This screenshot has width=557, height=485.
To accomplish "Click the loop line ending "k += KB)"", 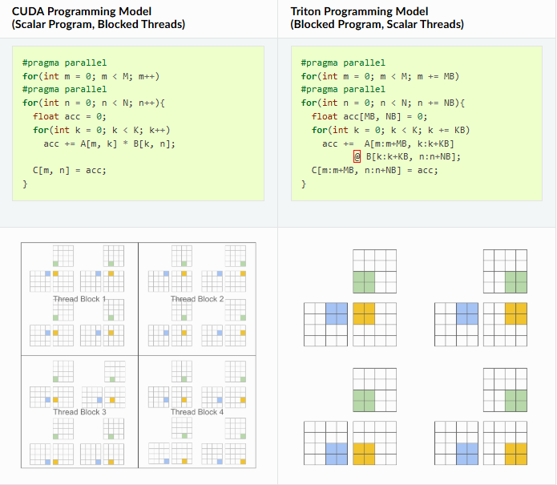I will point(391,130).
